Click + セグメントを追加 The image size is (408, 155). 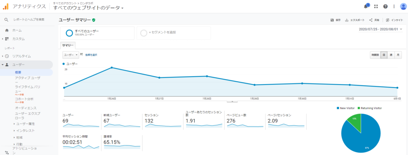163,33
